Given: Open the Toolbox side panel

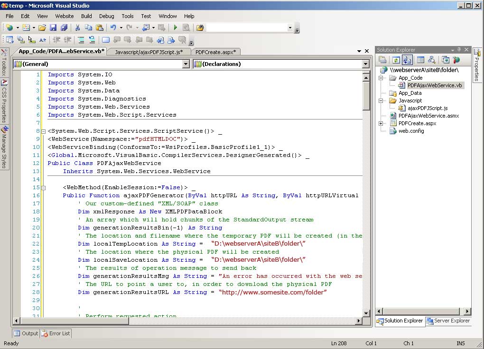Looking at the screenshot, I should 4,63.
